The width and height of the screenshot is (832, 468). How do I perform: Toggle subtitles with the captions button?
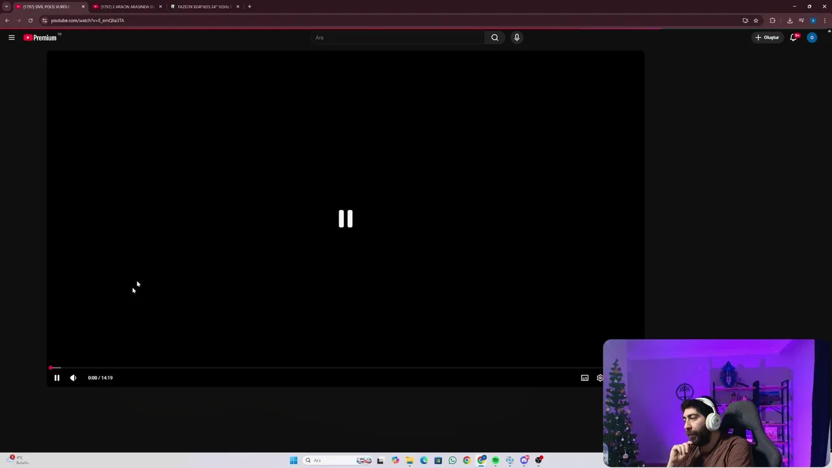pos(584,378)
